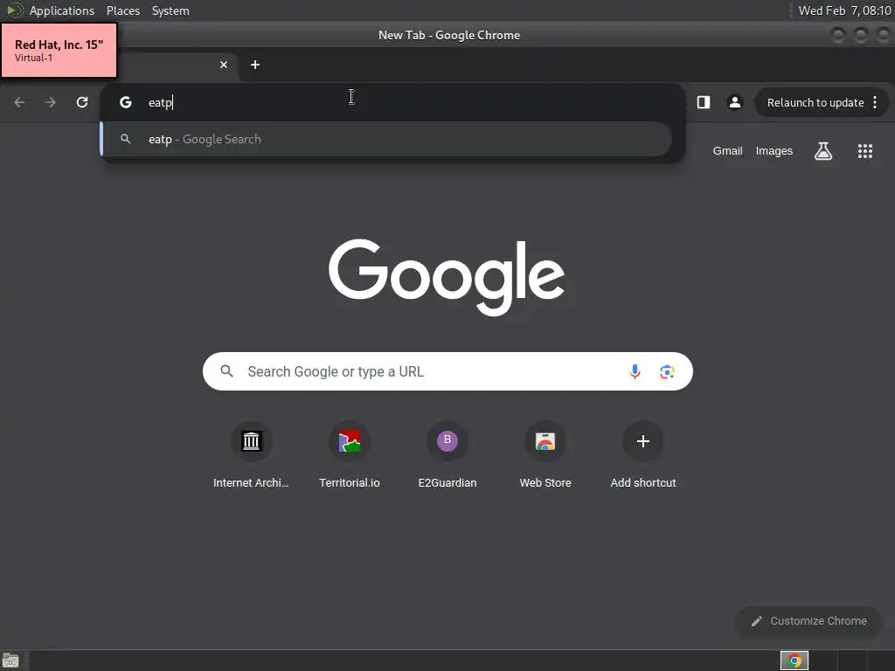Open the profile avatar icon
Image resolution: width=895 pixels, height=671 pixels.
coord(734,102)
